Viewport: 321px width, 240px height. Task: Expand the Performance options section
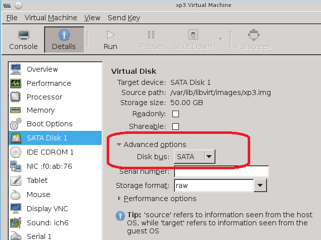click(119, 199)
